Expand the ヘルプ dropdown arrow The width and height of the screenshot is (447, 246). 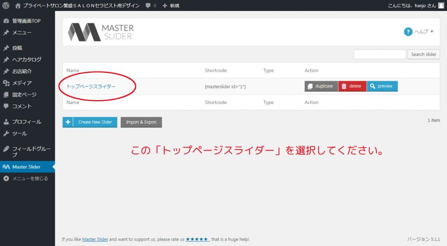pyautogui.click(x=432, y=32)
